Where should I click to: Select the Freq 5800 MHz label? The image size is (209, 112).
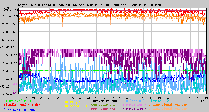point(103,109)
